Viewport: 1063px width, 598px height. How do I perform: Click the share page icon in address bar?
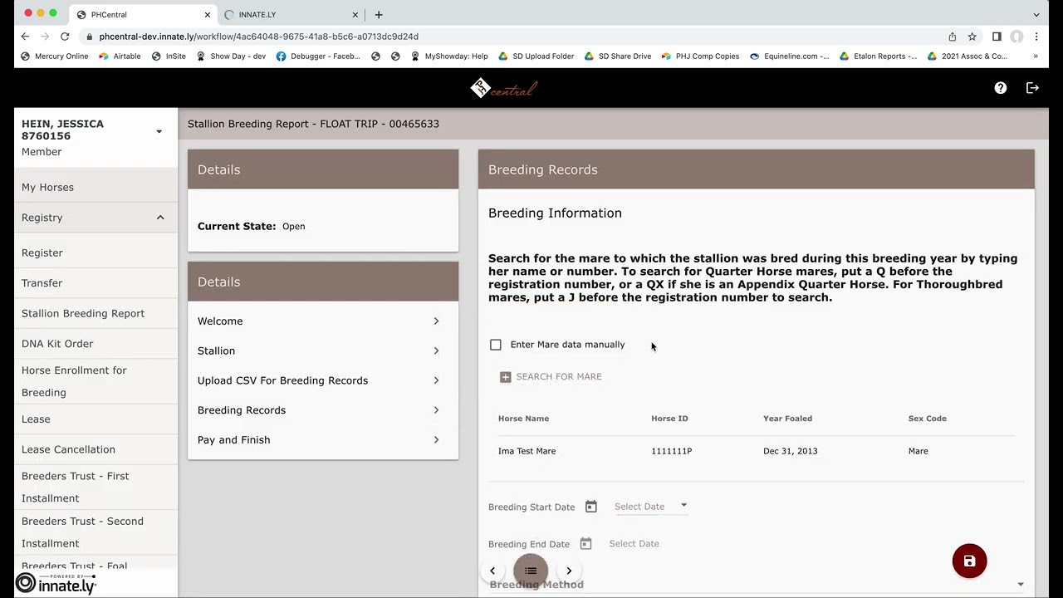coord(952,37)
